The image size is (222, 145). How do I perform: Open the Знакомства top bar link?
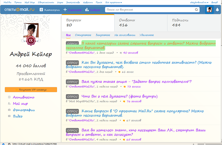click(x=73, y=2)
